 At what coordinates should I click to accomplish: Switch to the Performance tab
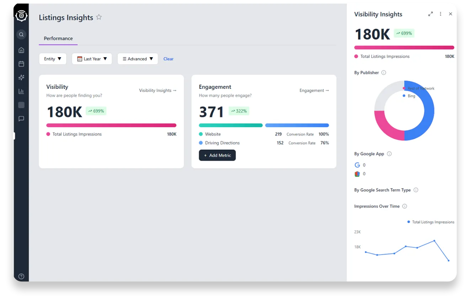(58, 38)
